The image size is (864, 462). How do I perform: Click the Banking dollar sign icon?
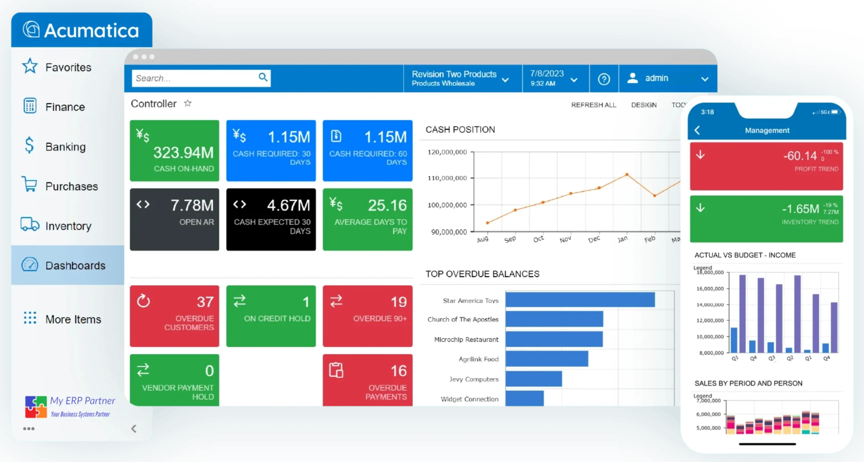click(x=29, y=146)
